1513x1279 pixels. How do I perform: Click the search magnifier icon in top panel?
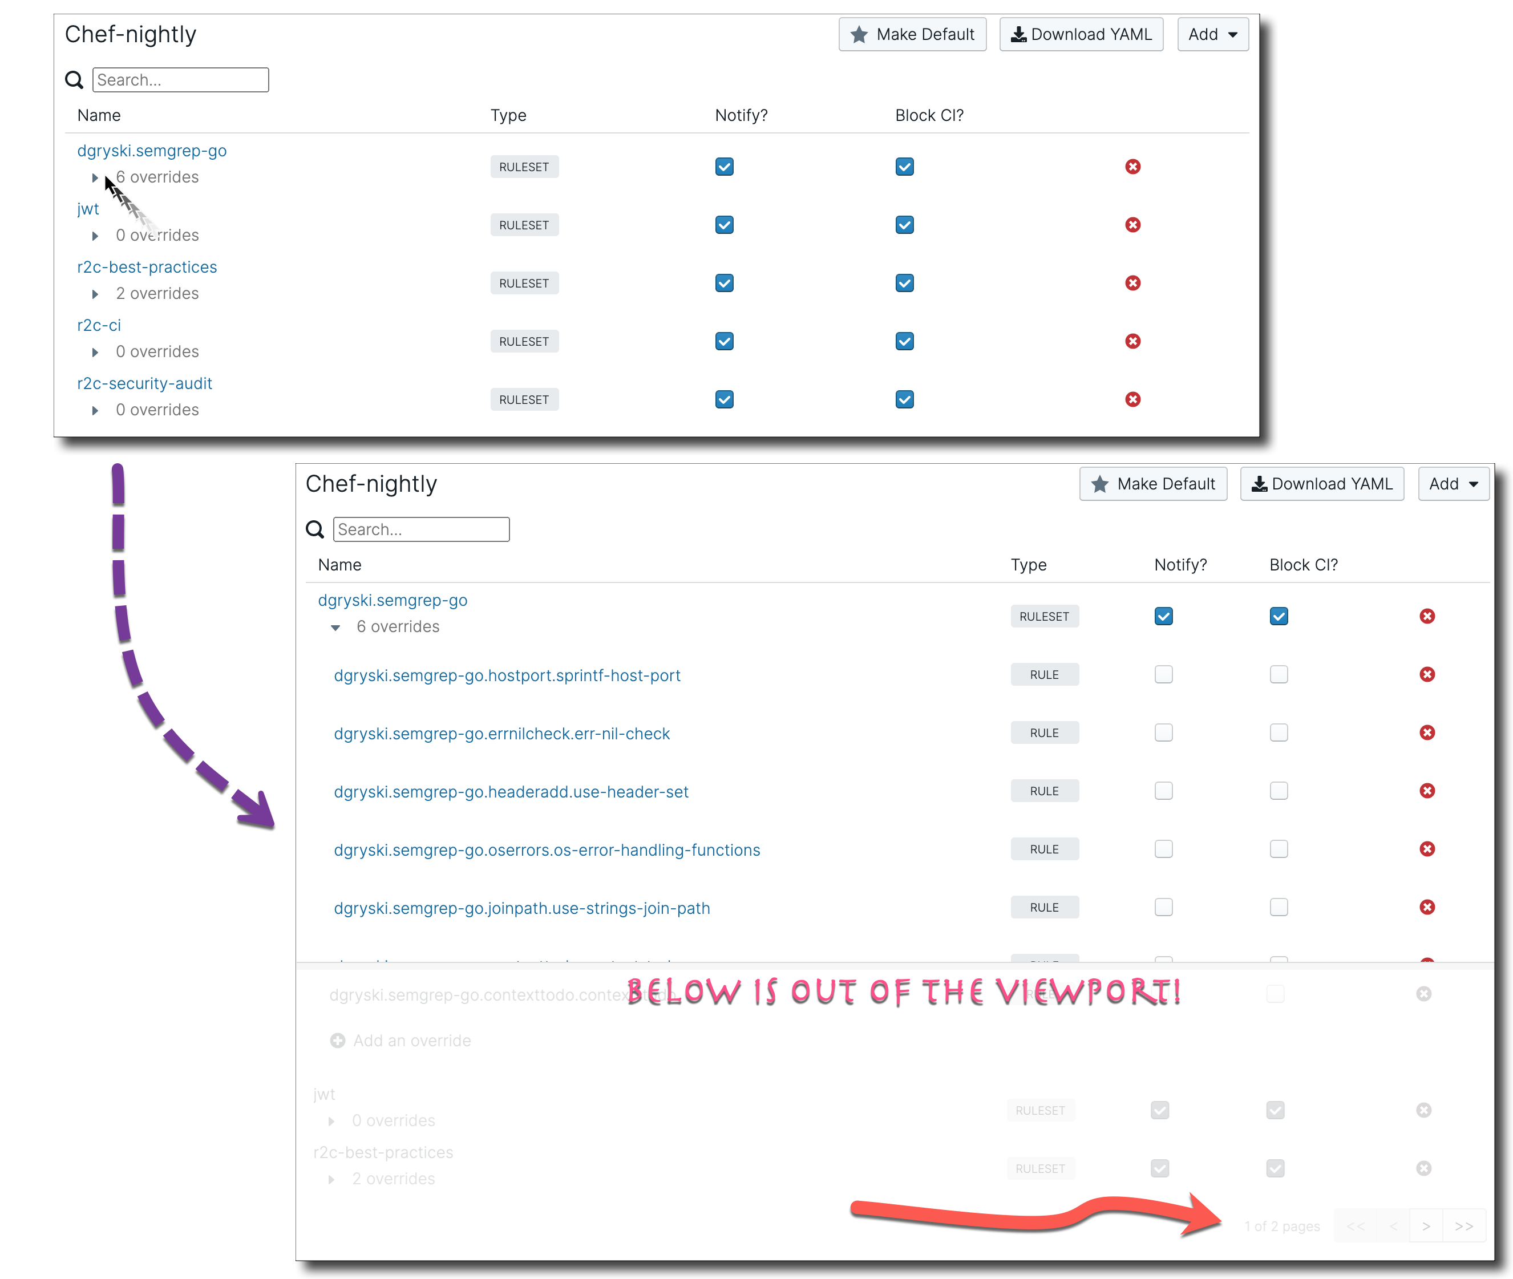pyautogui.click(x=74, y=80)
